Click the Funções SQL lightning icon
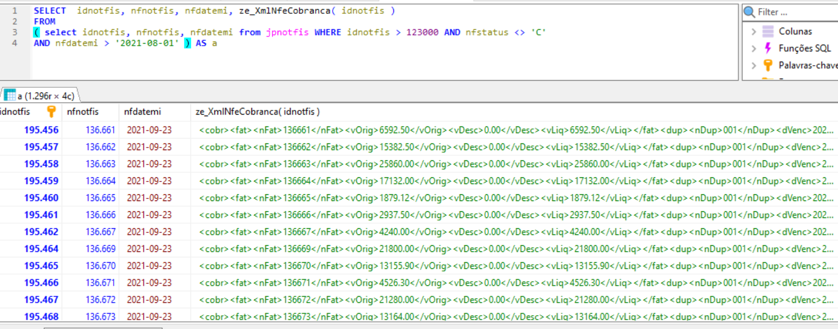This screenshot has height=329, width=838. click(x=768, y=48)
